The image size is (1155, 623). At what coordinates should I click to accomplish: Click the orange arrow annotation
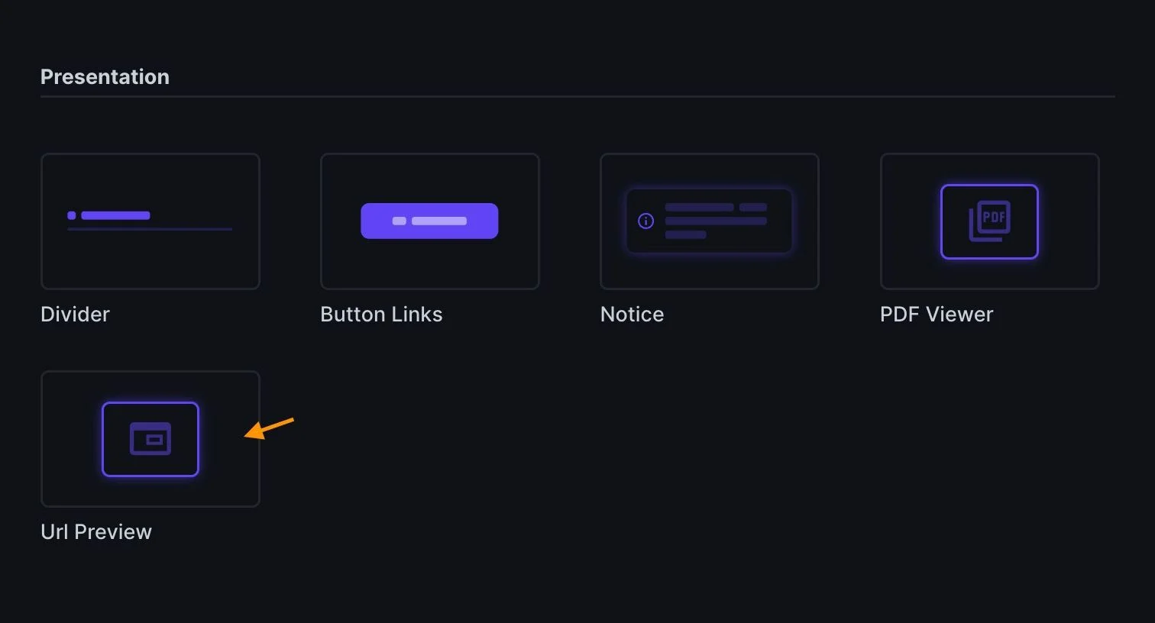pyautogui.click(x=269, y=428)
